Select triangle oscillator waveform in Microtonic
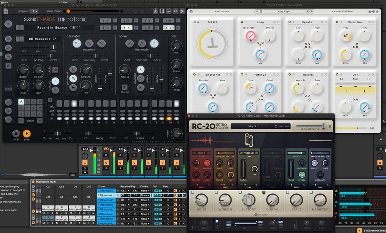The height and width of the screenshot is (233, 386). tap(89, 44)
